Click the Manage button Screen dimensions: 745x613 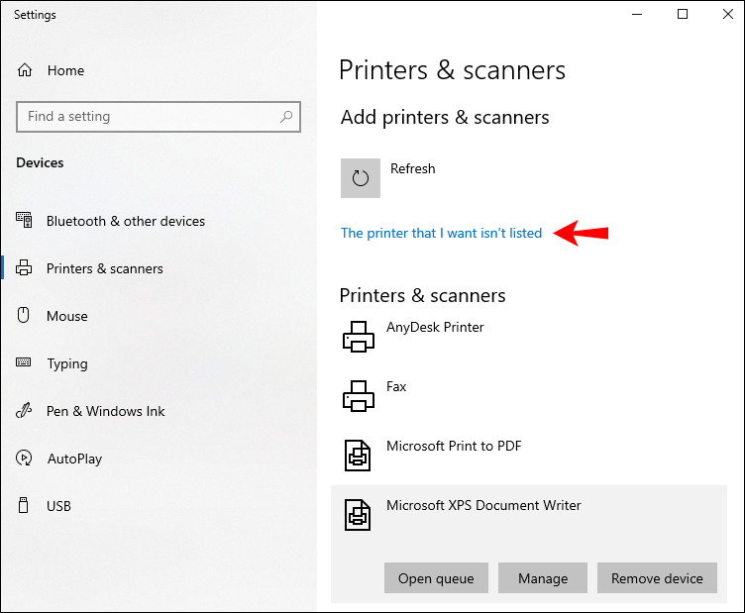click(x=543, y=578)
